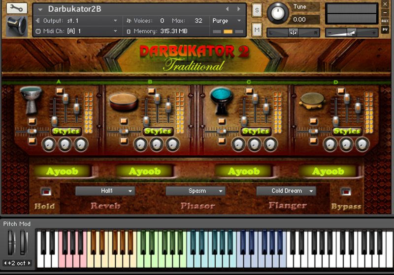Viewport: 394px width, 275px height.
Task: Click the horizontal slider under drum C
Action: 221,131
